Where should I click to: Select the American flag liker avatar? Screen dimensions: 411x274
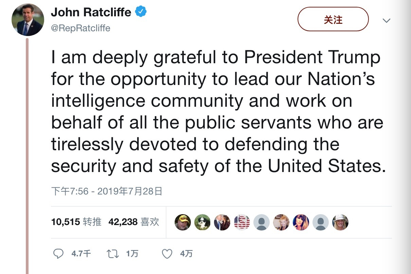coord(242,223)
